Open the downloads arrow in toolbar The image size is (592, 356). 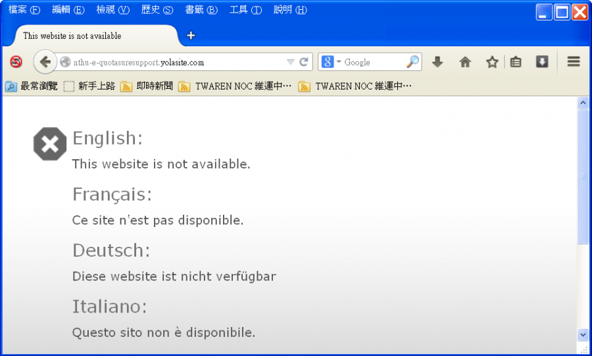point(437,62)
